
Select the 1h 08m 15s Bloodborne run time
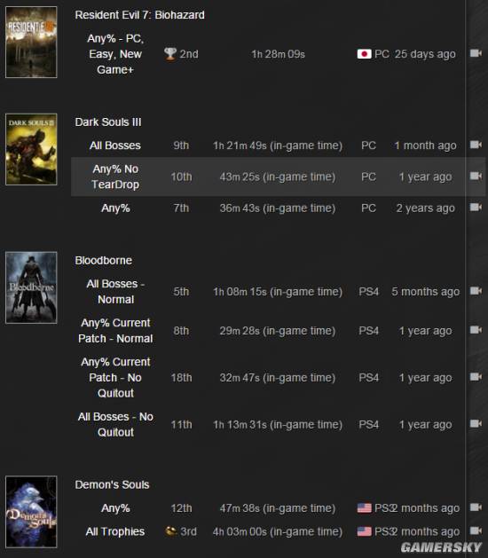tap(278, 292)
